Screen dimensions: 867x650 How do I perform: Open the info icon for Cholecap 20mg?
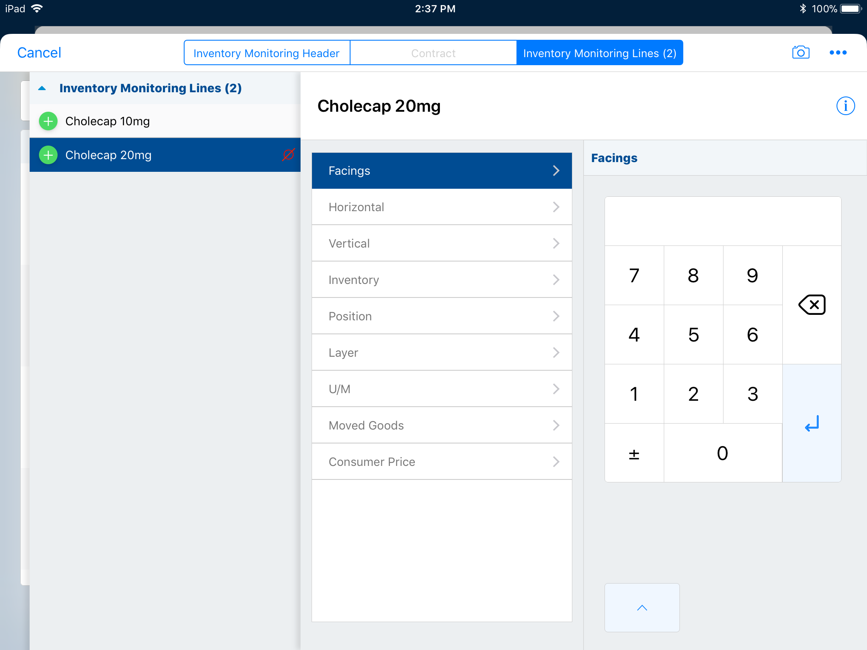845,106
